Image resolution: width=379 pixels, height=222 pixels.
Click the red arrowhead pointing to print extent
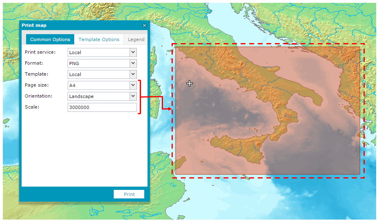click(x=168, y=109)
